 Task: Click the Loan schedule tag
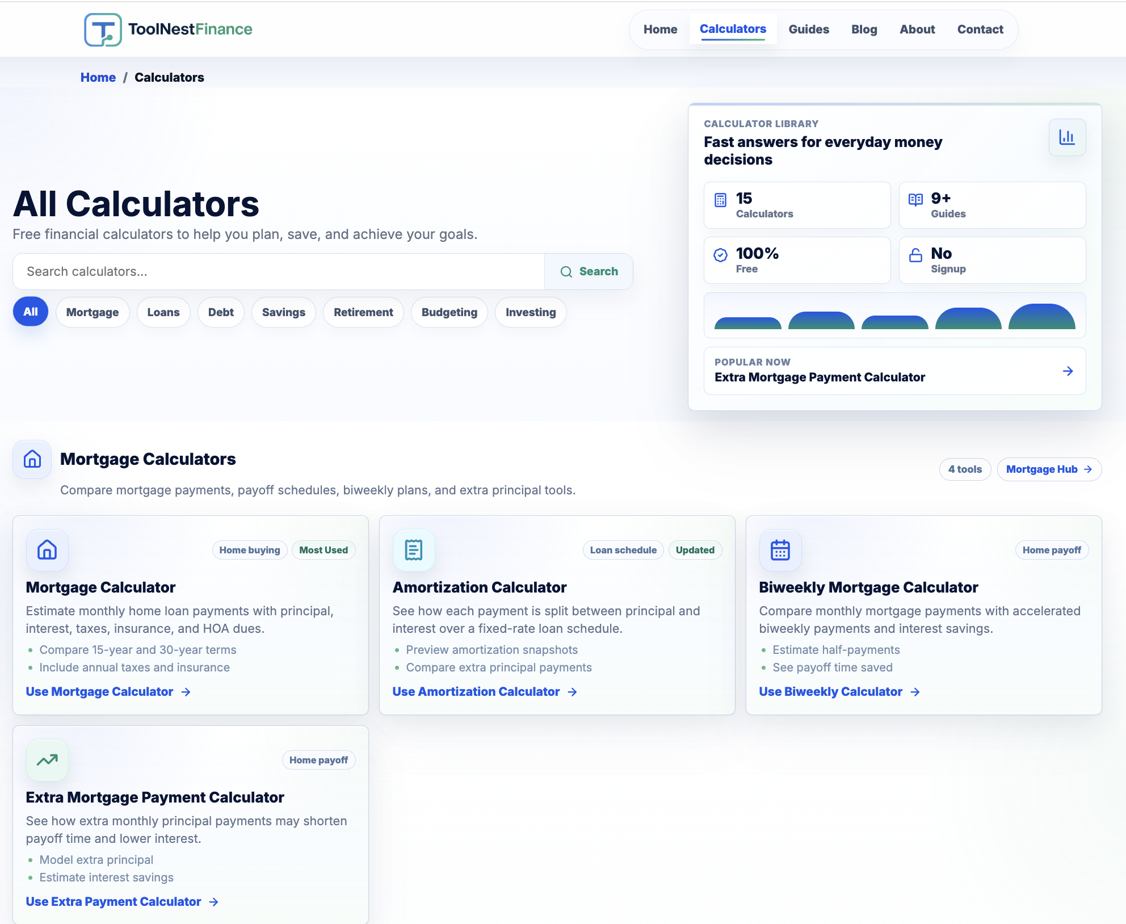tap(623, 550)
